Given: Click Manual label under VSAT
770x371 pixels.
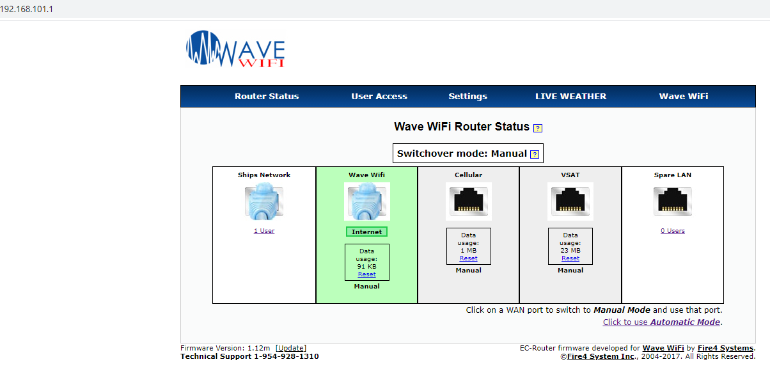Looking at the screenshot, I should [570, 271].
